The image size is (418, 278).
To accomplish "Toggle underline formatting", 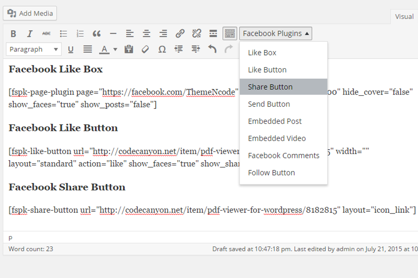I will click(x=71, y=49).
